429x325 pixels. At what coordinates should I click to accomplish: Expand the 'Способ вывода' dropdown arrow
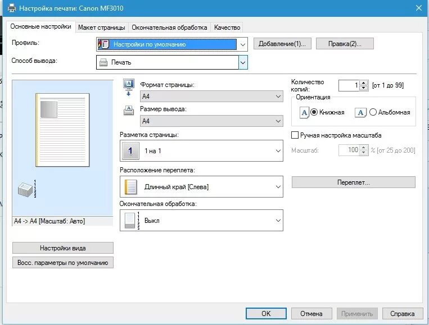[x=243, y=62]
